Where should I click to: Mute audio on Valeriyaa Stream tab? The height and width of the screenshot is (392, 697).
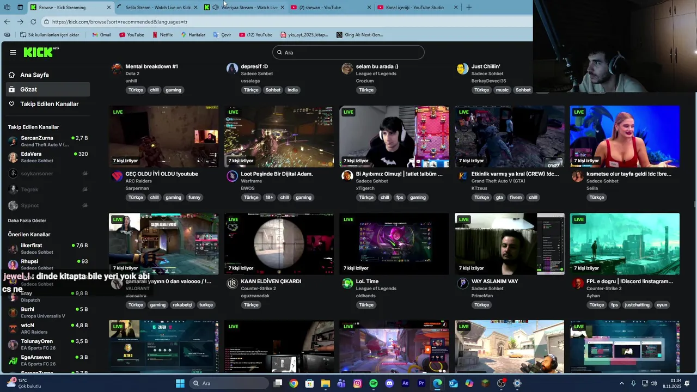(x=216, y=8)
